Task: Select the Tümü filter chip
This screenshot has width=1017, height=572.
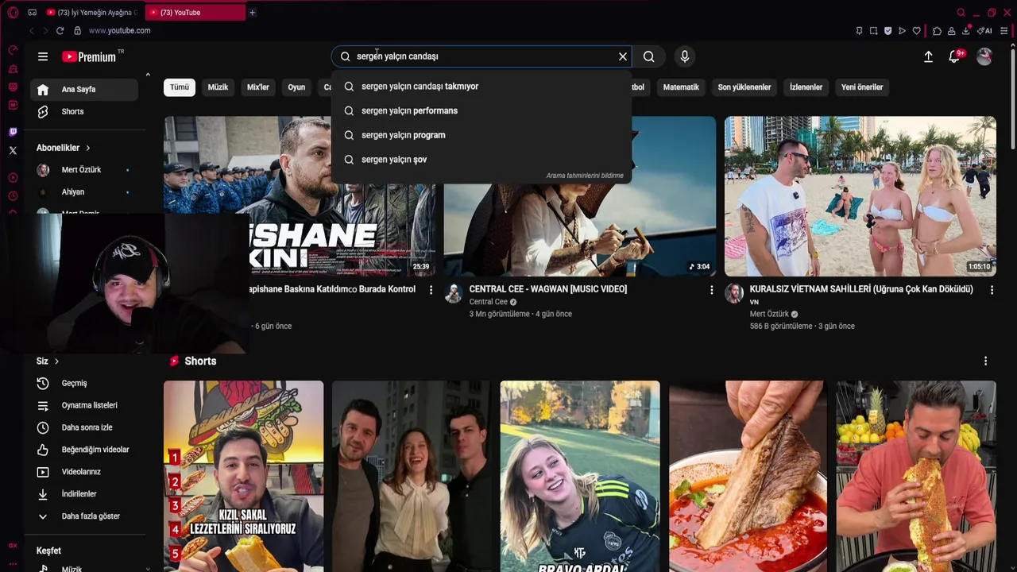Action: pos(180,87)
